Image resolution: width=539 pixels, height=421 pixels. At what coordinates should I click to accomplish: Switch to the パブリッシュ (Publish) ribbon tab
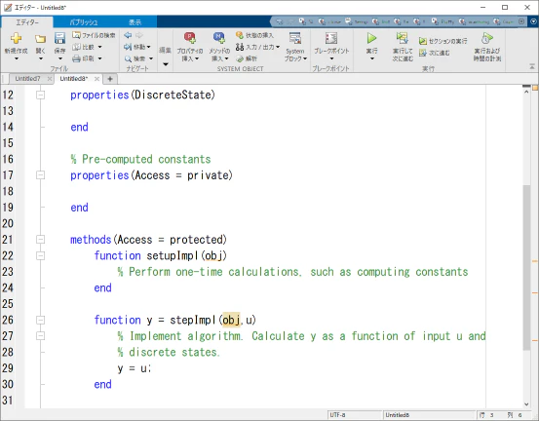84,22
